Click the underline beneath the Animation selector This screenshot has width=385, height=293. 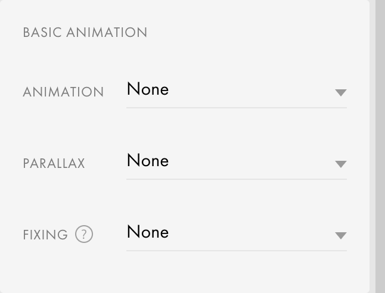pyautogui.click(x=236, y=108)
